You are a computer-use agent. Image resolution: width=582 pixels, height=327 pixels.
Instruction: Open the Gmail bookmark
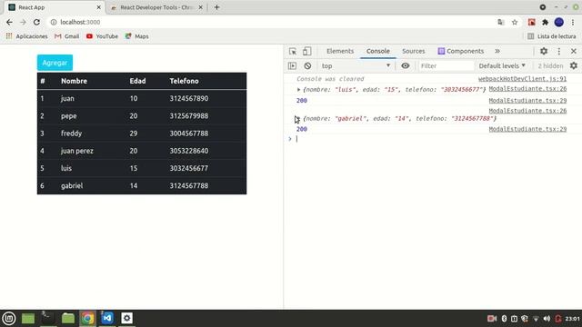(67, 36)
